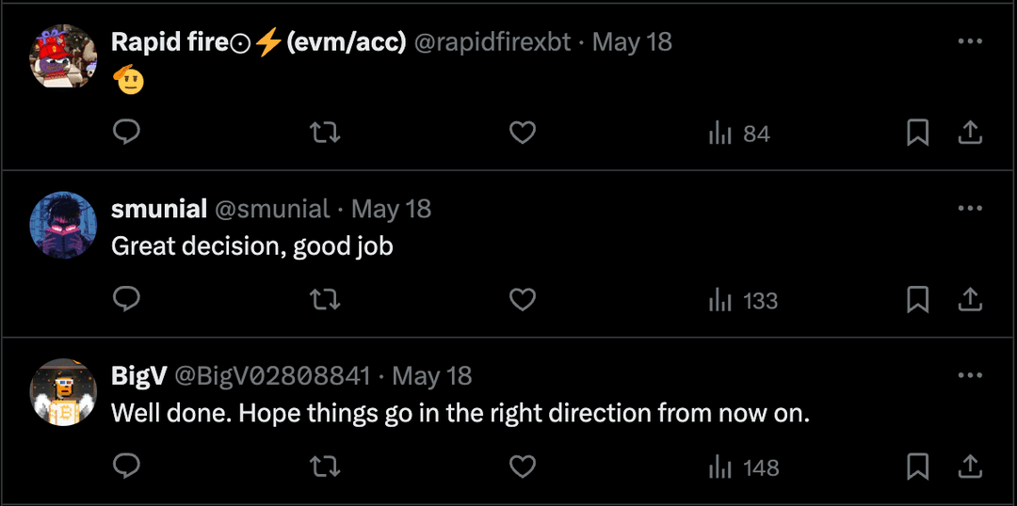View analytics on Rapid fire's tweet with 84 views

[x=740, y=134]
